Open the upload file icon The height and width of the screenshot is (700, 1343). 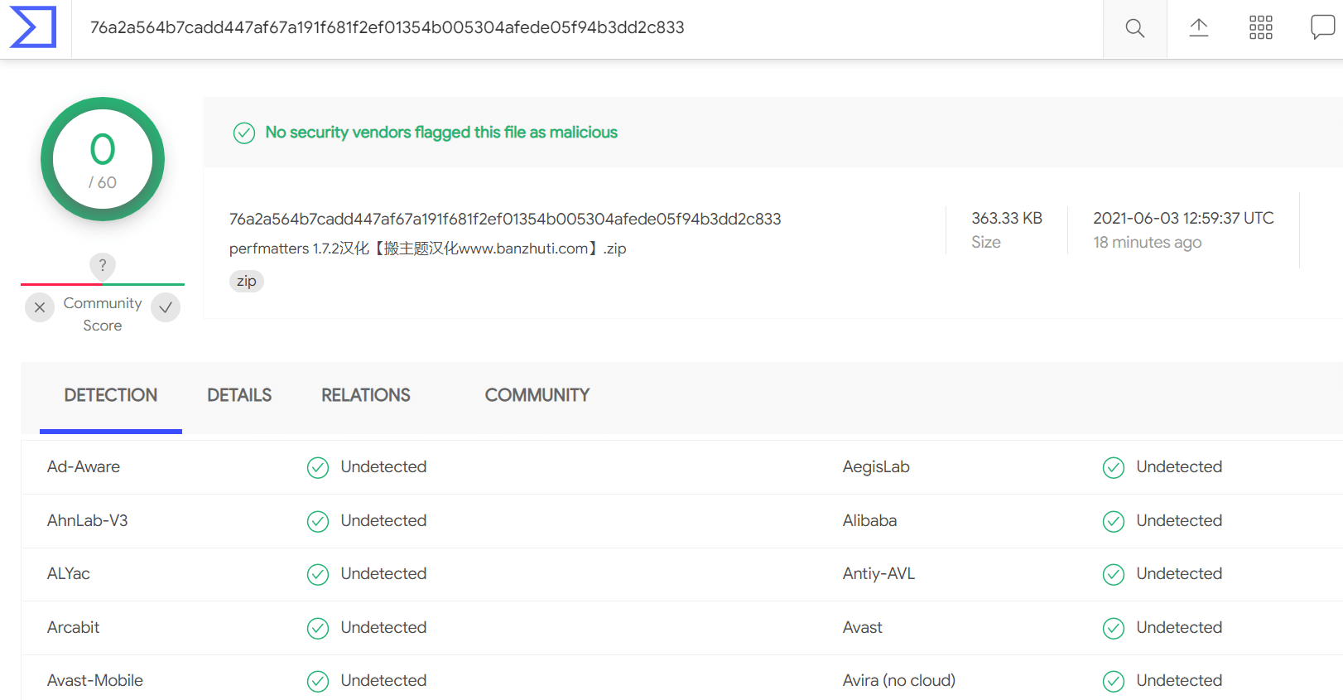1198,28
